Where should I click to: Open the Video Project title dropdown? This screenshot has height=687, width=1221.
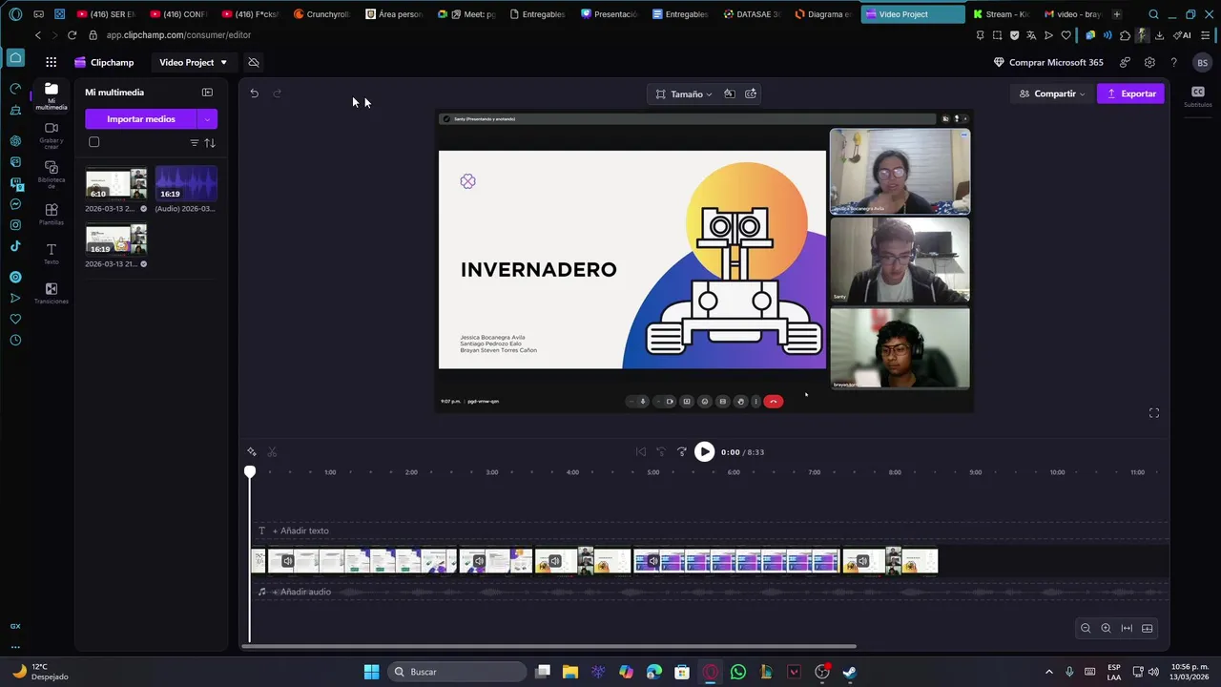point(193,62)
